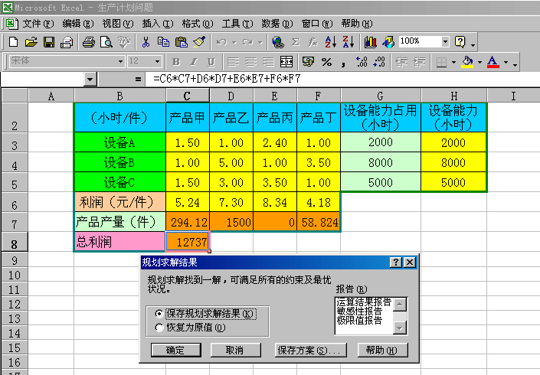Open the 插入 menu
Screen dimensions: 540x375
[158, 24]
